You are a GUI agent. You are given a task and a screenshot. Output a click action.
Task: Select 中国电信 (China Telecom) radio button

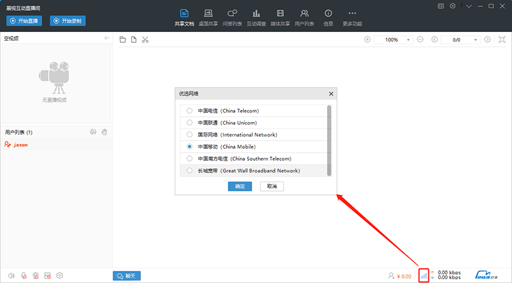[189, 111]
